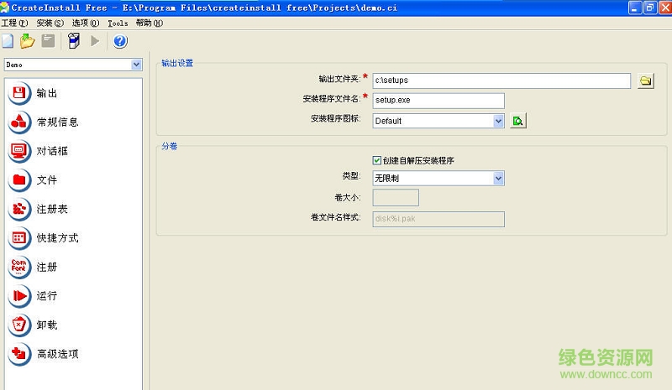The width and height of the screenshot is (672, 390).
Task: Open the 选项 menu
Action: [86, 23]
